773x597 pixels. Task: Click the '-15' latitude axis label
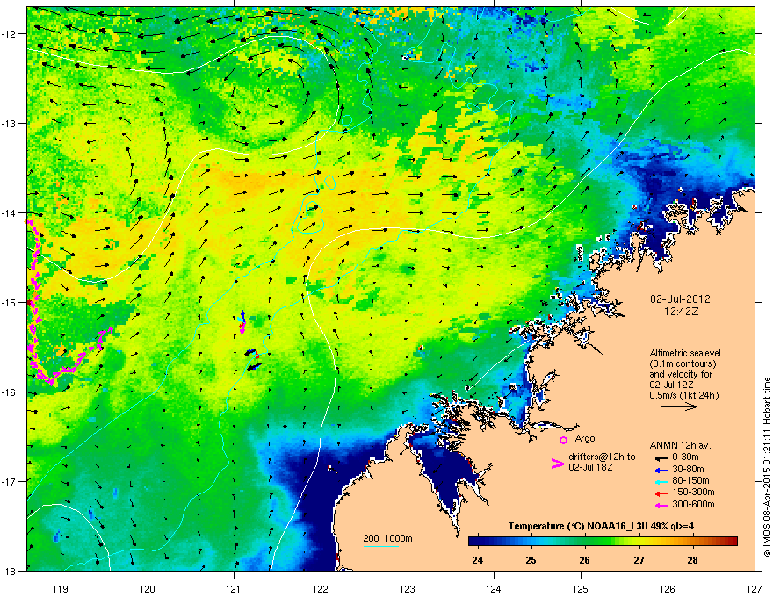coord(10,302)
